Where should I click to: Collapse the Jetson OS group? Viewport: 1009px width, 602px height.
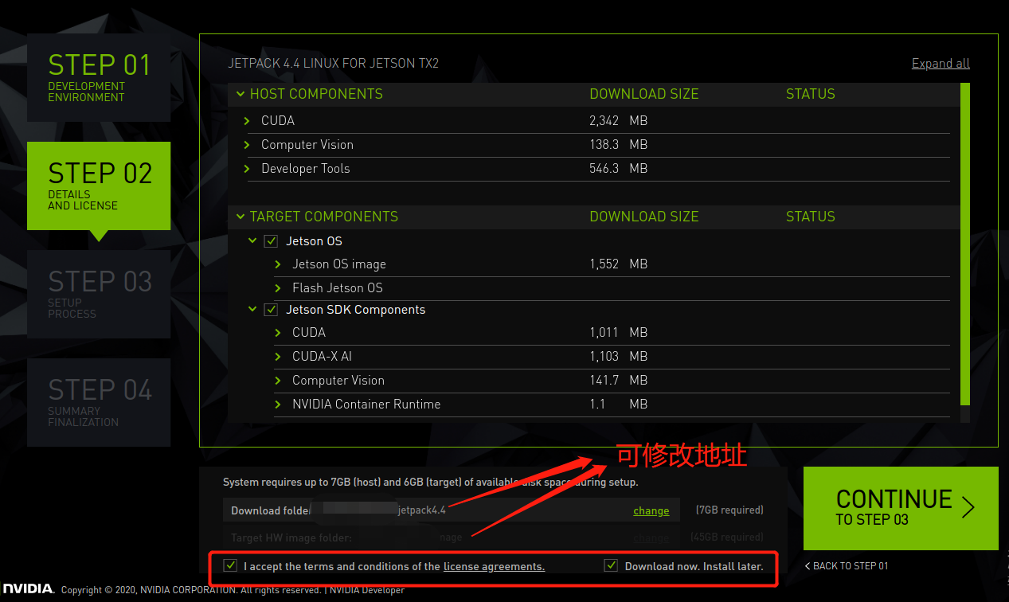point(252,240)
